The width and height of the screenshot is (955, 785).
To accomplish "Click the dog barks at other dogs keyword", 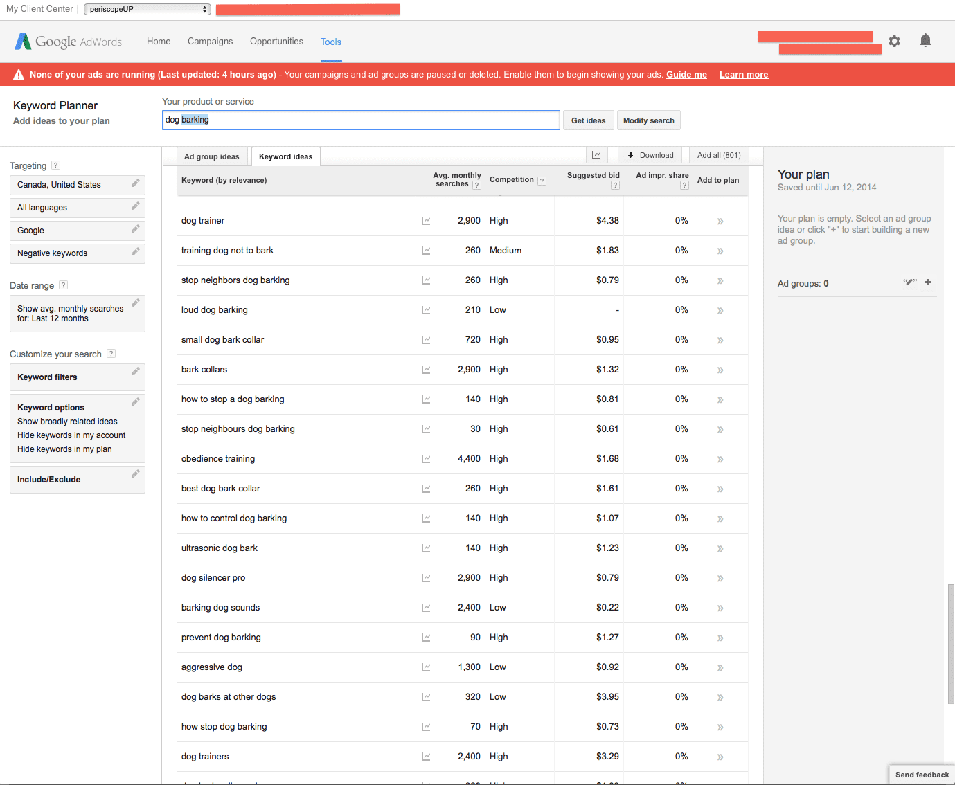I will point(229,697).
